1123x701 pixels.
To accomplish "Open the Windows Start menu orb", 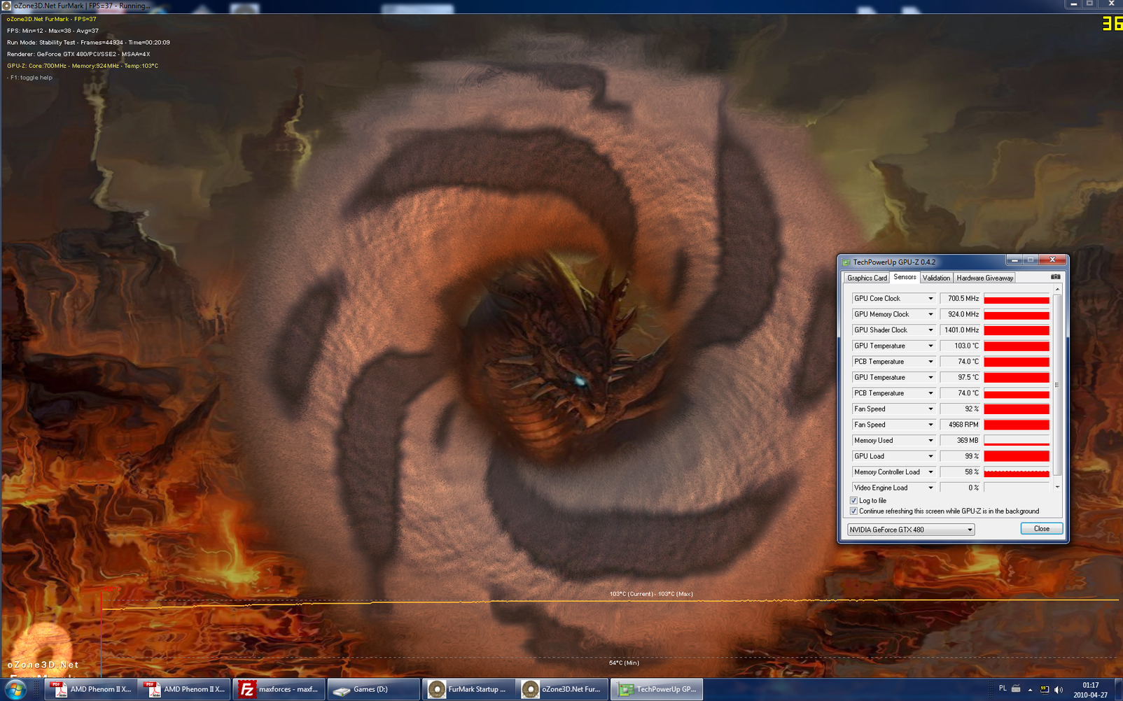I will pos(15,689).
